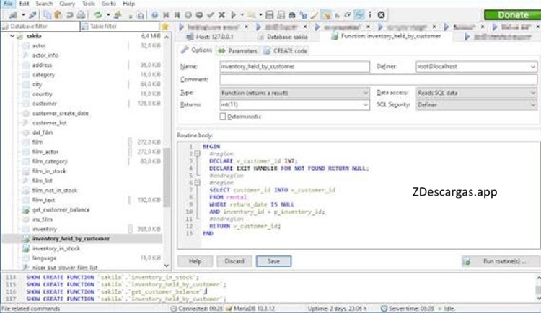This screenshot has width=541, height=313.
Task: Collapse the sakila database tree node
Action: tap(12, 36)
